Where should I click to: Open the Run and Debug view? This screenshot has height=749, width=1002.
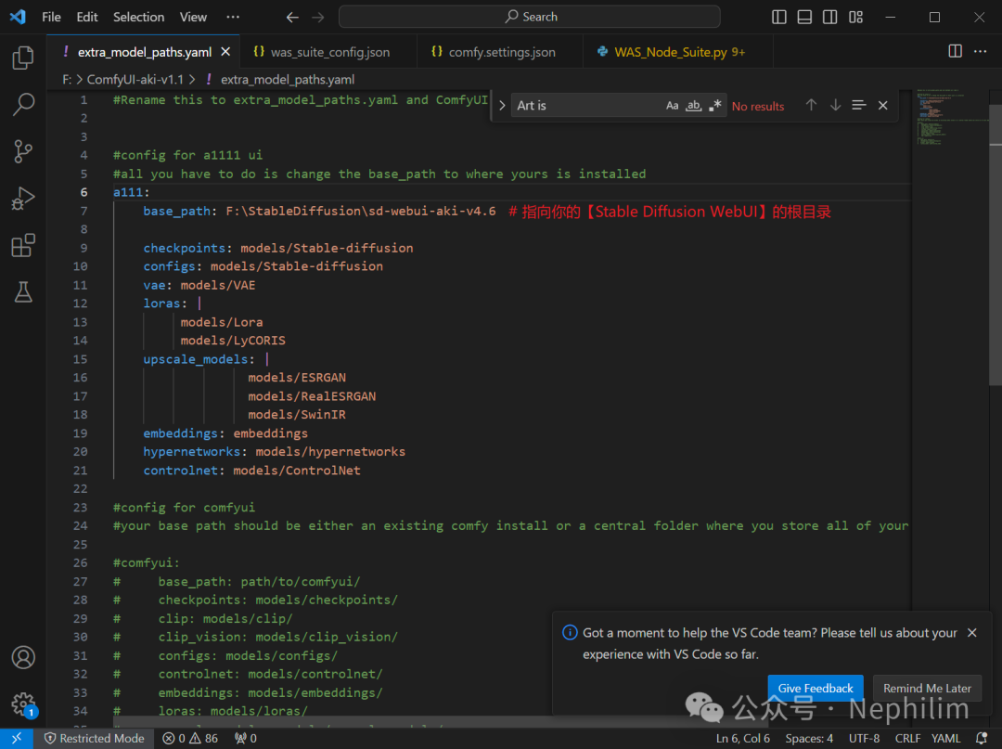click(23, 199)
